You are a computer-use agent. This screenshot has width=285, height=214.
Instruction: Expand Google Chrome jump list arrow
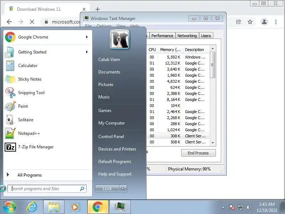tap(87, 37)
